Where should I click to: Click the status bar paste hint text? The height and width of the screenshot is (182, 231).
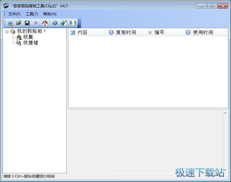pos(29,176)
